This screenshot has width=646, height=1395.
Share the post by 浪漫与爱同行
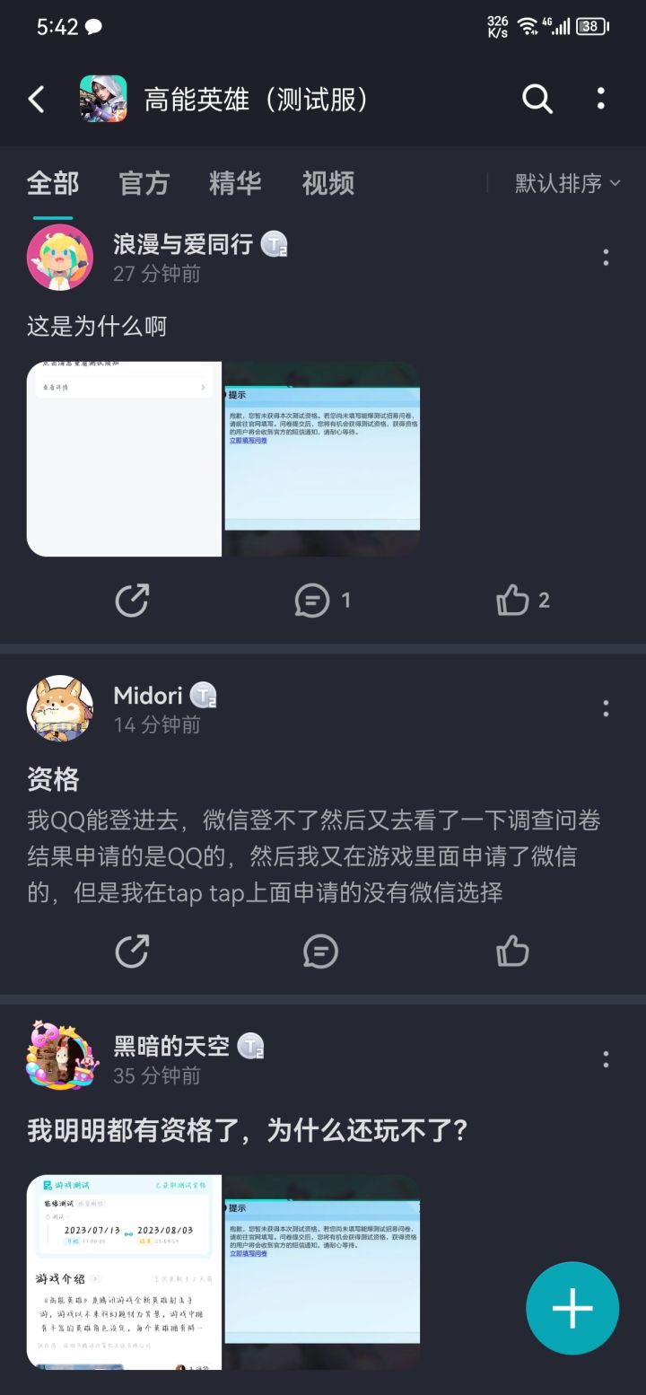132,601
